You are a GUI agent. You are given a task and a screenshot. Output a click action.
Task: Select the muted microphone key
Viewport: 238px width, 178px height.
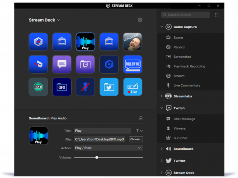pyautogui.click(x=86, y=87)
